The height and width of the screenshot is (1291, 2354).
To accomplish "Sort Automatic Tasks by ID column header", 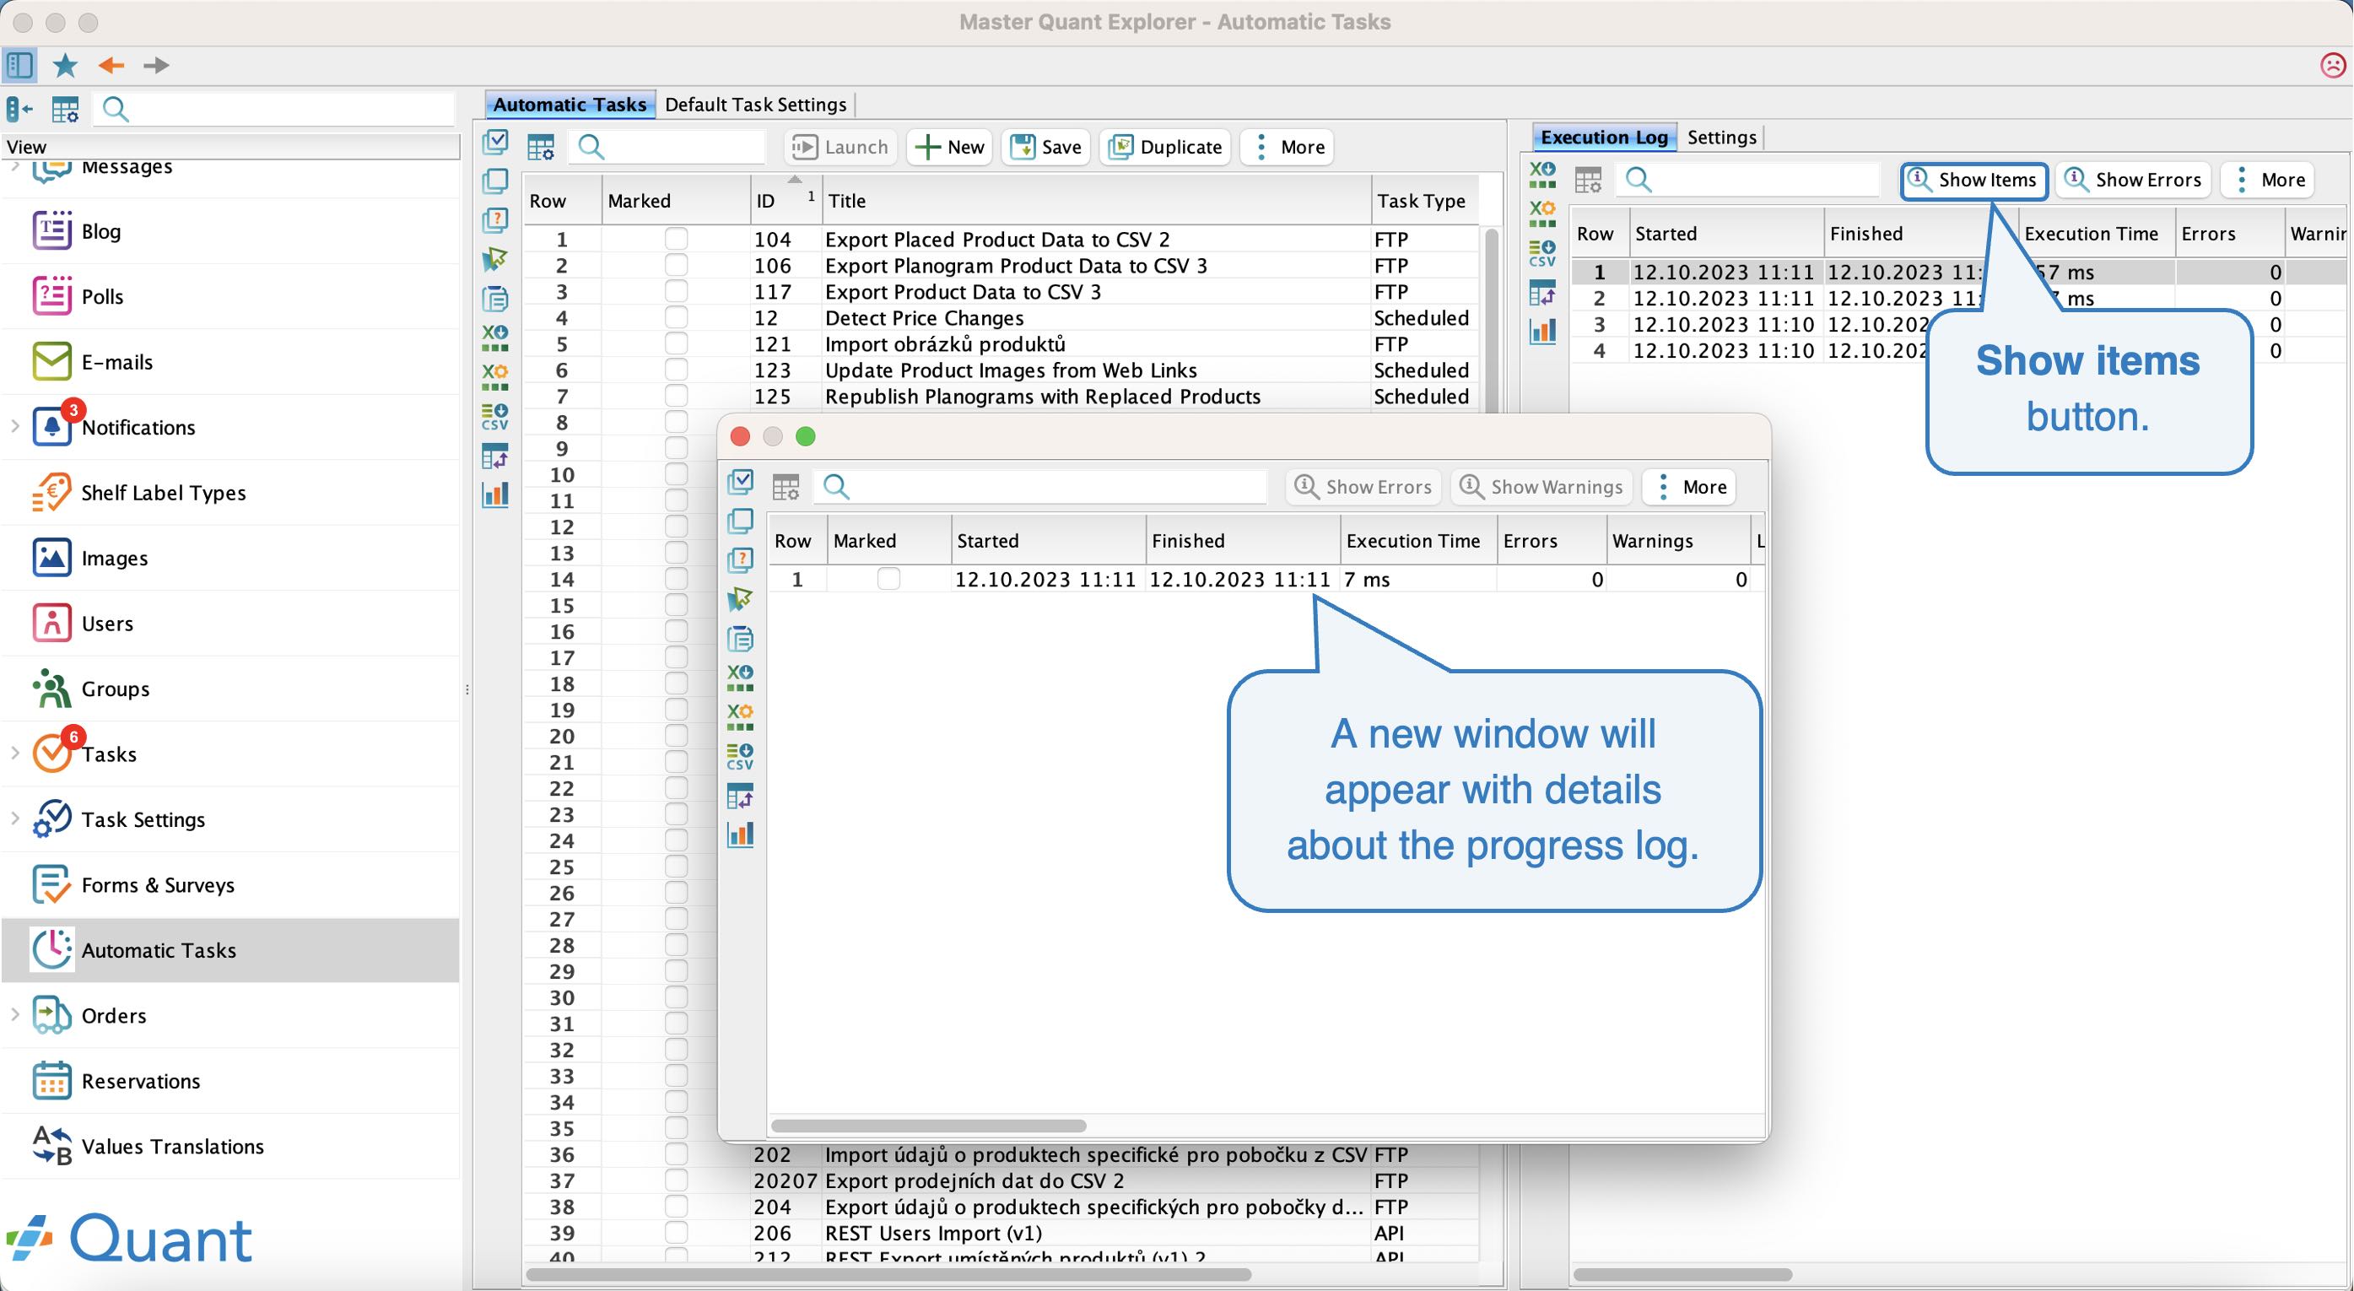I will pyautogui.click(x=786, y=200).
